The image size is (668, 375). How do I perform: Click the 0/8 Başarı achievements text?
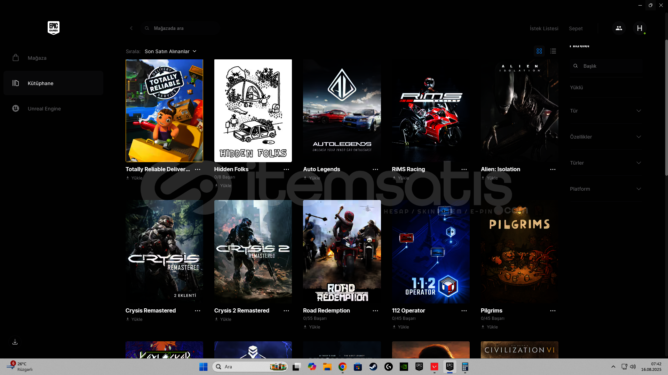click(225, 177)
